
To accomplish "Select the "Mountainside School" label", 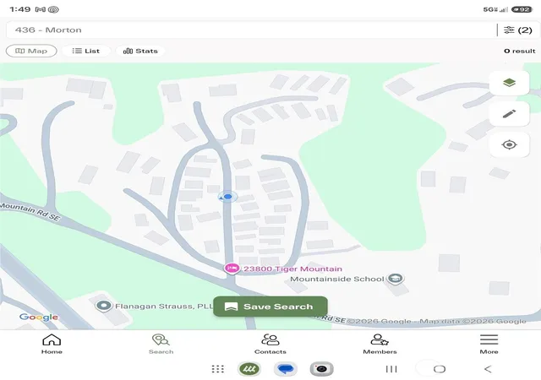I will 337,279.
